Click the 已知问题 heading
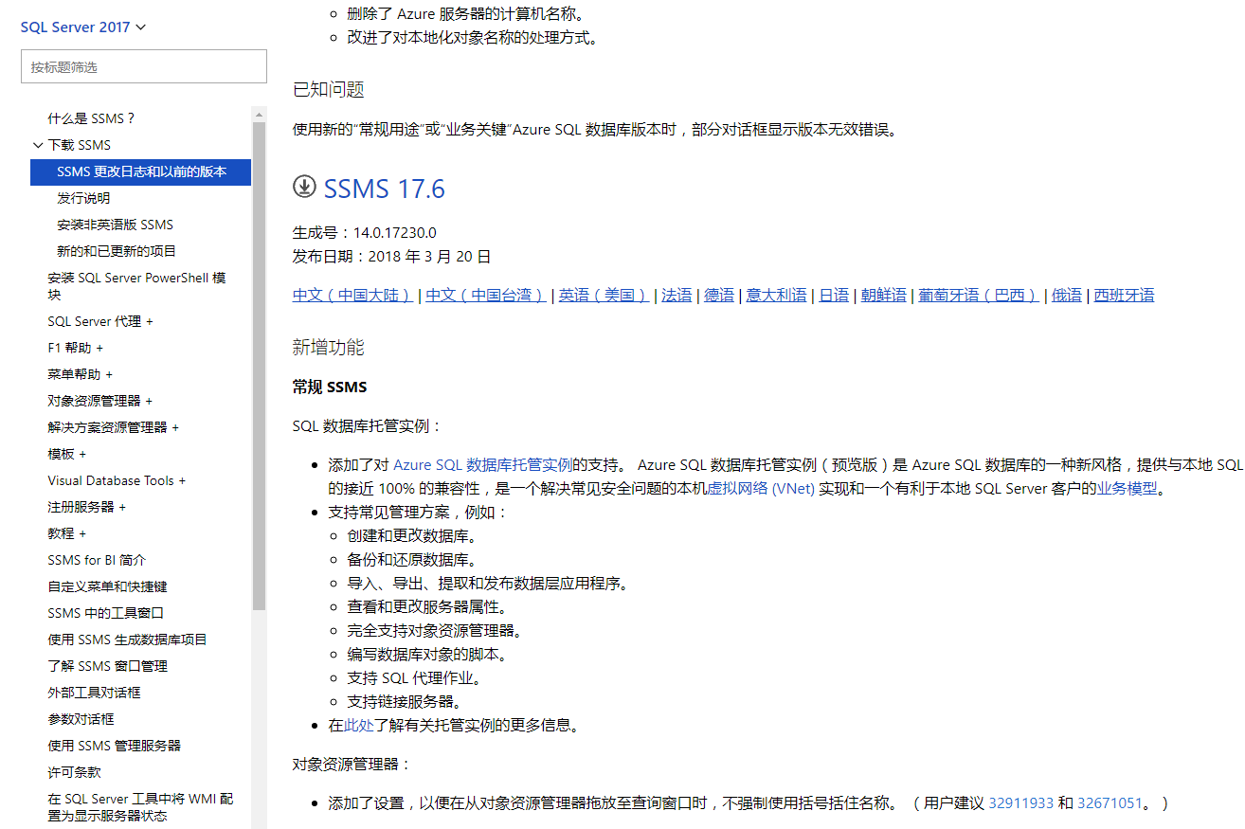 [x=329, y=90]
